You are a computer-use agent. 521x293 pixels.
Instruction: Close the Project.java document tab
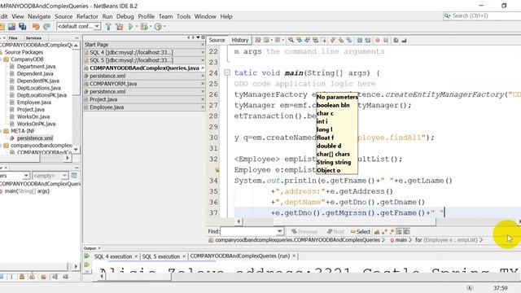coord(203,99)
